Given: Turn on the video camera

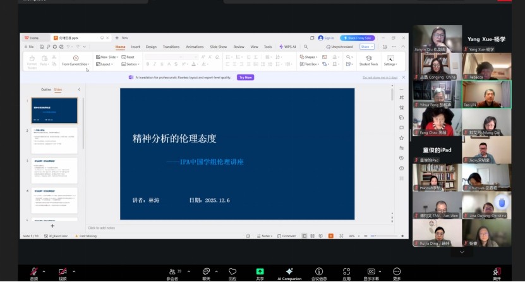Looking at the screenshot, I should click(x=63, y=271).
